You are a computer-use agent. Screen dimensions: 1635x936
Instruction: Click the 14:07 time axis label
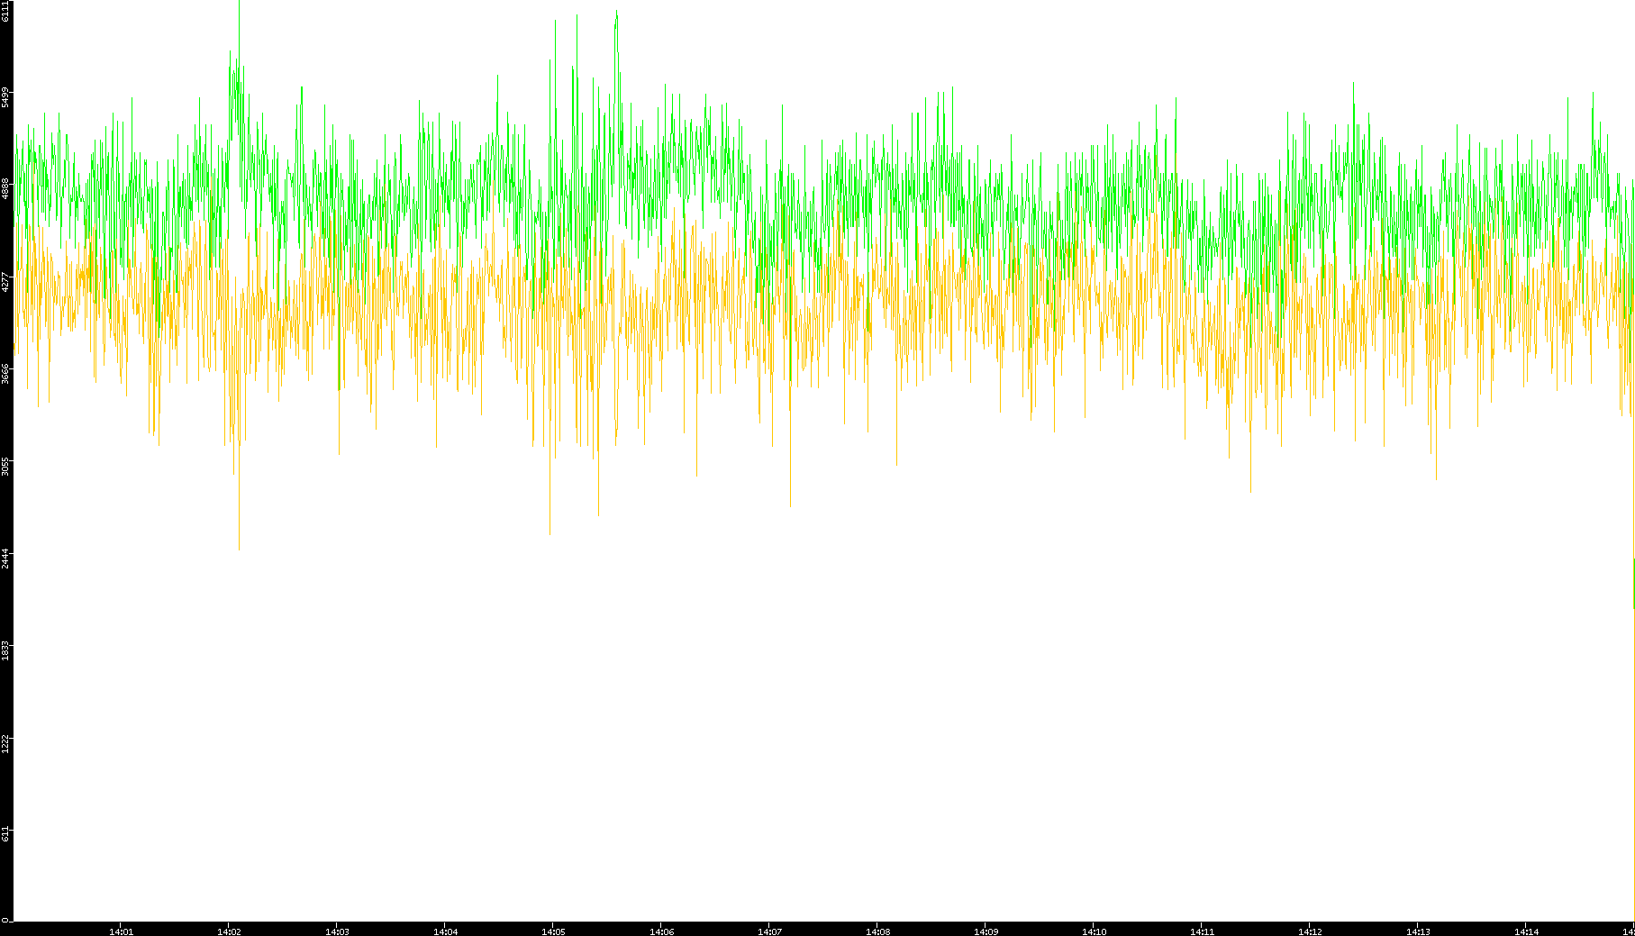(x=769, y=931)
